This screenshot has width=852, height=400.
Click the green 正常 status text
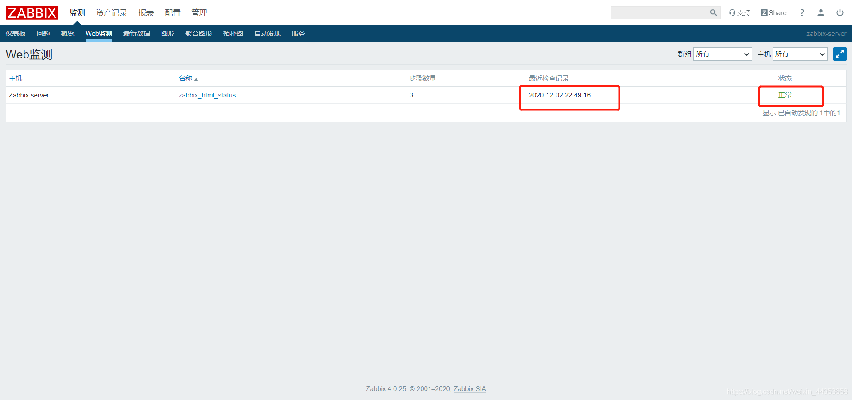tap(785, 95)
